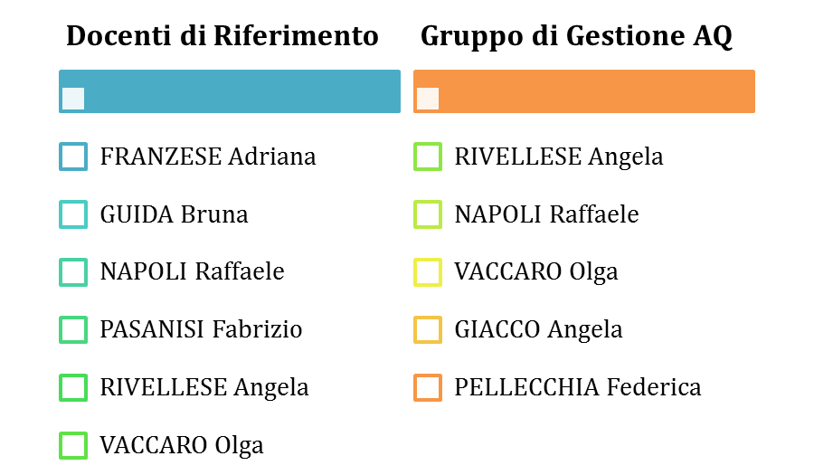The width and height of the screenshot is (814, 475).
Task: Enable RIVELLESE Angela in Docenti di Riferimento
Action: point(73,387)
